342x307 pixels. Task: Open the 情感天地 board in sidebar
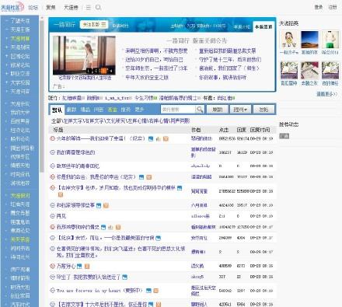(20, 166)
